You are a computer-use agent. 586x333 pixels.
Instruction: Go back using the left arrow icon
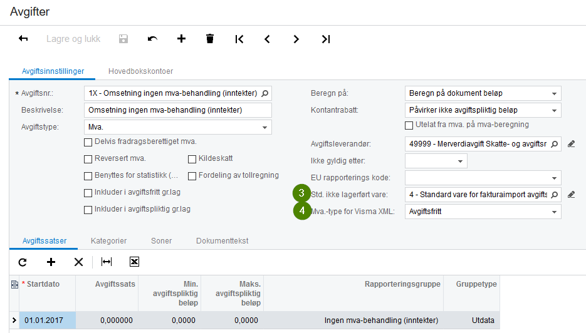pos(23,38)
